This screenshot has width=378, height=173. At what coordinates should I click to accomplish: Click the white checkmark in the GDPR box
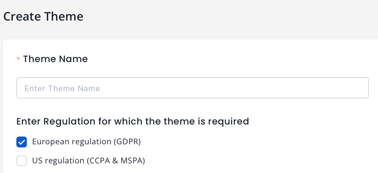pyautogui.click(x=21, y=142)
